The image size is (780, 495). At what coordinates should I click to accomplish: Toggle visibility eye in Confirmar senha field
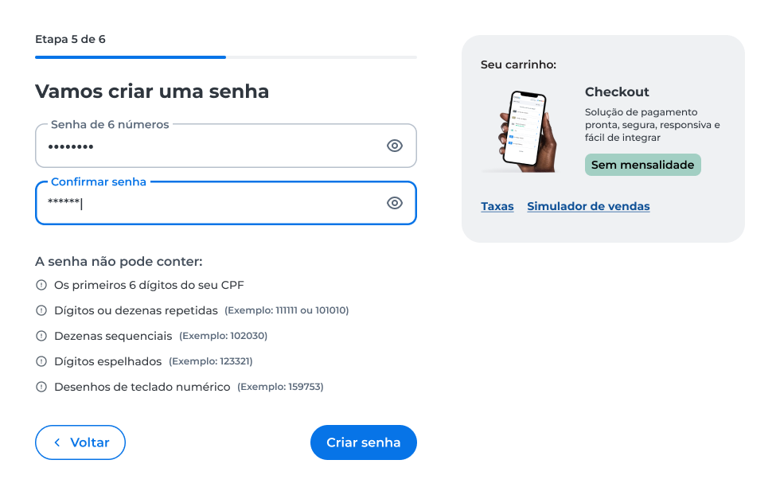coord(395,203)
